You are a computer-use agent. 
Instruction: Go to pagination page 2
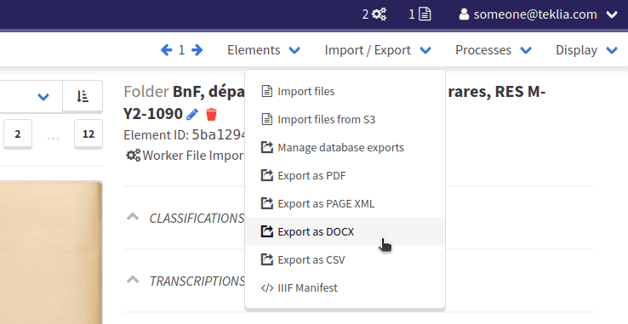coord(18,134)
